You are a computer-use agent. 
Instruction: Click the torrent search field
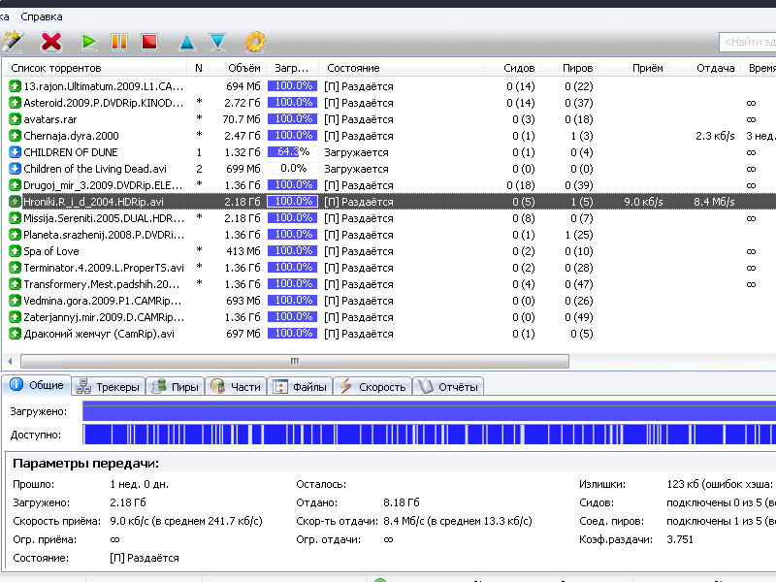[x=748, y=42]
